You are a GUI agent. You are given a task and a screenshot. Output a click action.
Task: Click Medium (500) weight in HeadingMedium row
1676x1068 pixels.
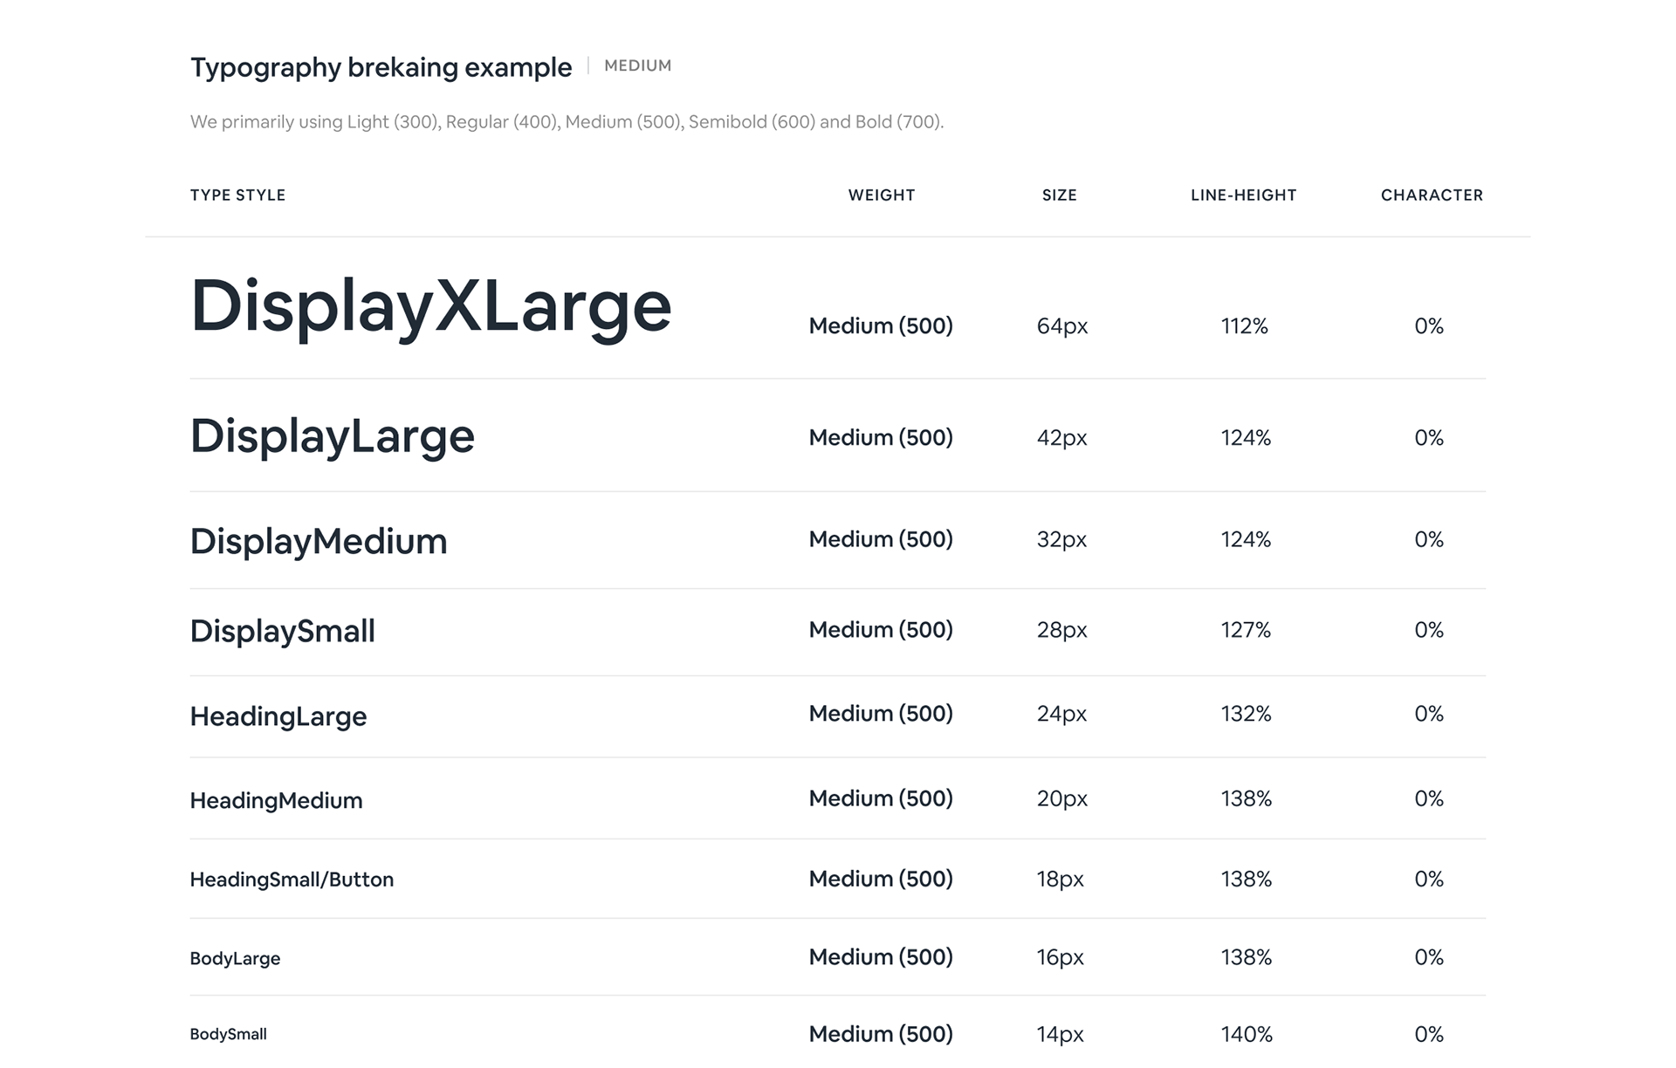[881, 798]
